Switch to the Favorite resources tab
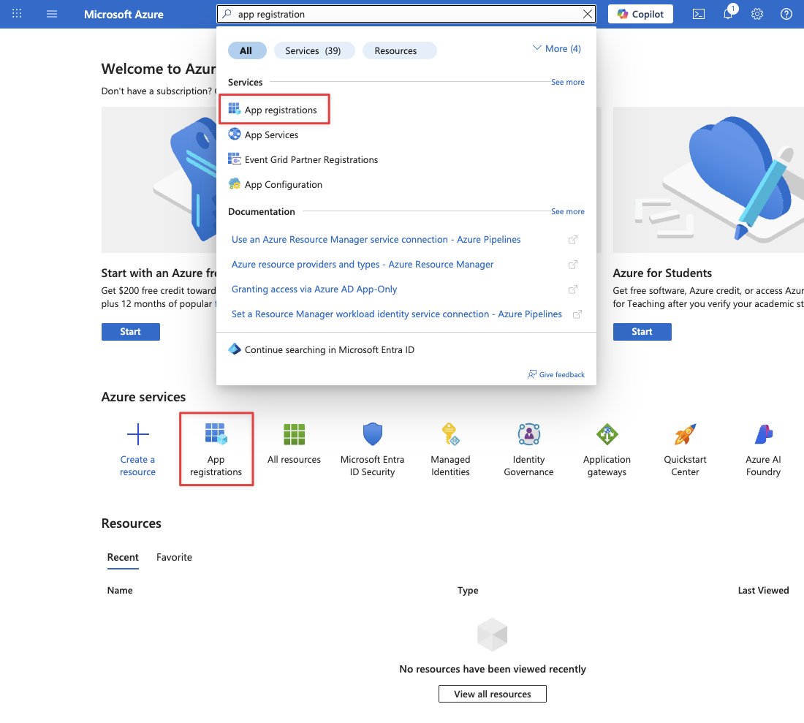This screenshot has height=723, width=804. [x=175, y=557]
